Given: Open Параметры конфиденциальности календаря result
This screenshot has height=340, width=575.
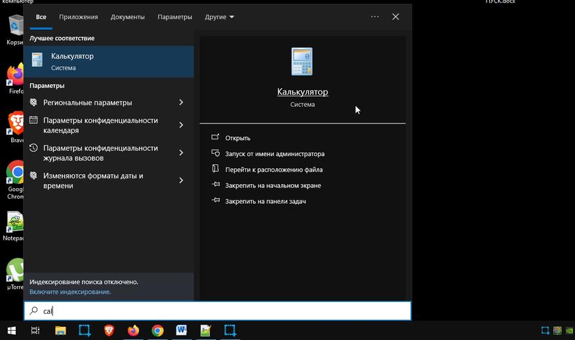Looking at the screenshot, I should (x=109, y=125).
